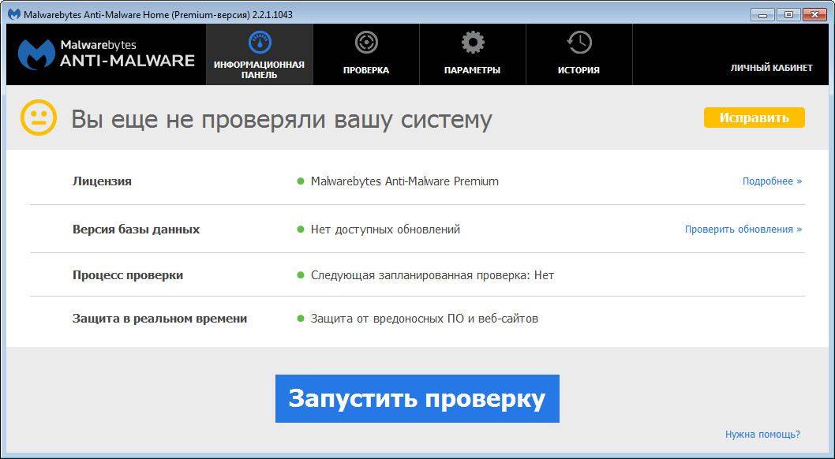Click the Settings gear icon
This screenshot has width=835, height=459.
(x=472, y=42)
